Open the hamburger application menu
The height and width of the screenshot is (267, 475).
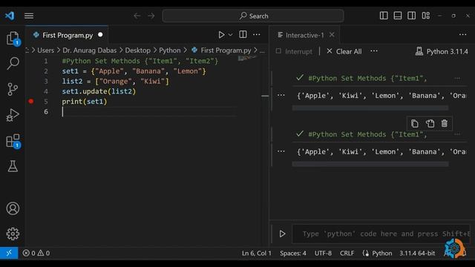(x=29, y=16)
